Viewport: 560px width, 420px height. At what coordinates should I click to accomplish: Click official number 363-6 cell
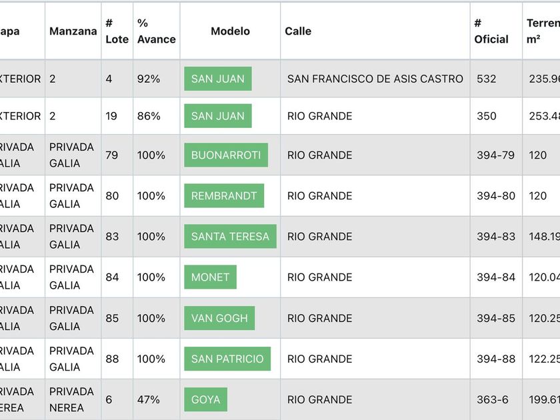(x=492, y=399)
